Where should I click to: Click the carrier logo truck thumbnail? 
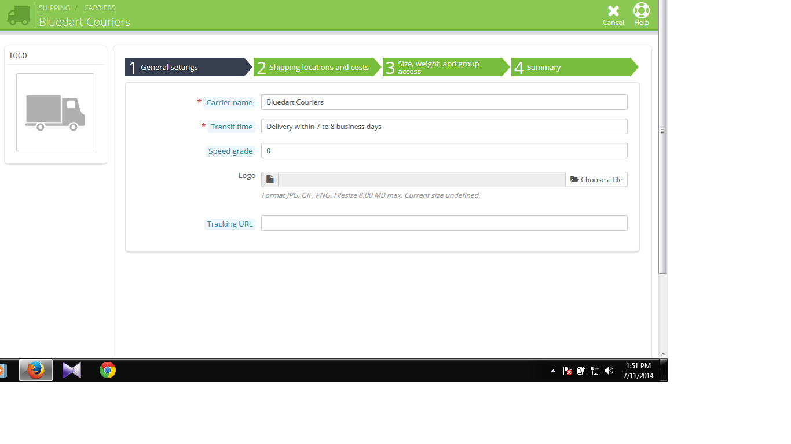pyautogui.click(x=55, y=112)
